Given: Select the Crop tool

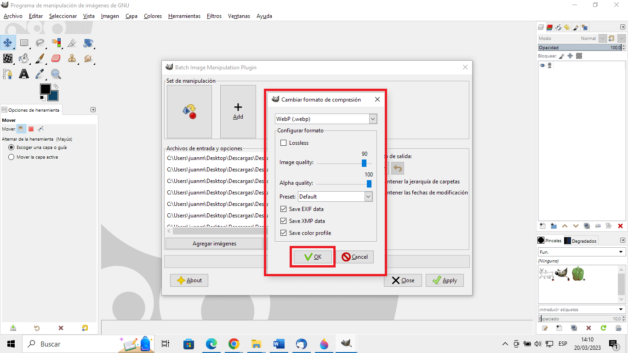Looking at the screenshot, I should 72,43.
